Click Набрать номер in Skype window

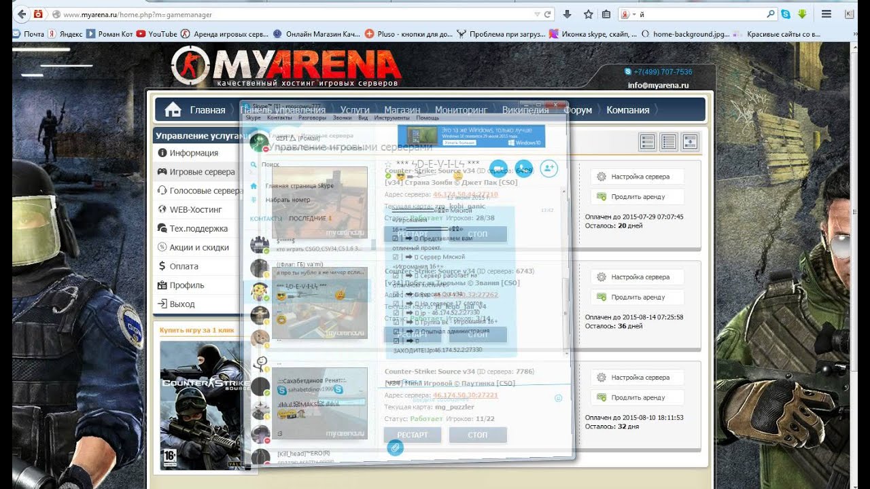click(288, 200)
